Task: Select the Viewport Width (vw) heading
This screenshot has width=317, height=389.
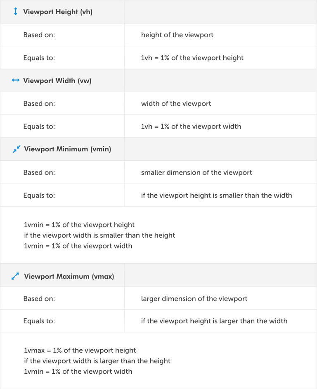Action: click(57, 81)
